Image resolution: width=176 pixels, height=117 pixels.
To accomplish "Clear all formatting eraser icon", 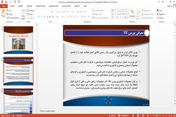I will coord(64,12).
